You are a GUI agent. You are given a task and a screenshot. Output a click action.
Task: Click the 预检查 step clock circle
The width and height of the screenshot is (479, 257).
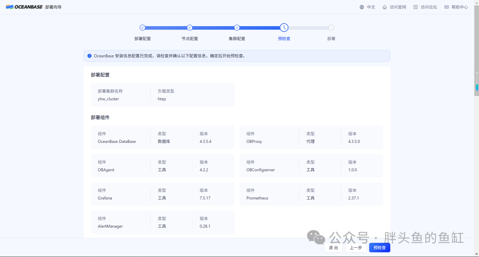(x=284, y=28)
